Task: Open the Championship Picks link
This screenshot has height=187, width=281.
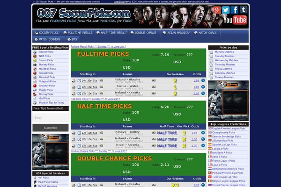Action: coord(223,133)
